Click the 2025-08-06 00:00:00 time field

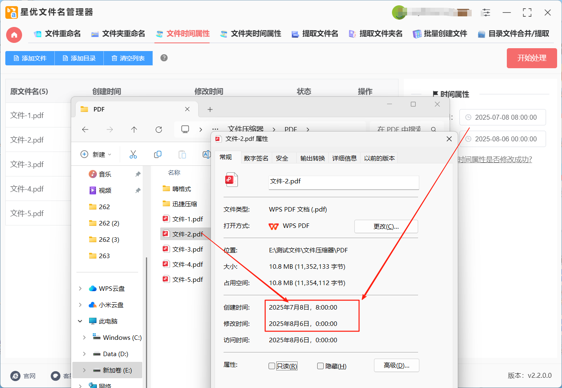(x=502, y=139)
